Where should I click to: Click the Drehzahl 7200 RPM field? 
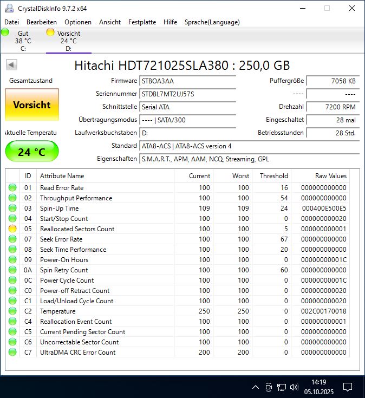coord(333,107)
